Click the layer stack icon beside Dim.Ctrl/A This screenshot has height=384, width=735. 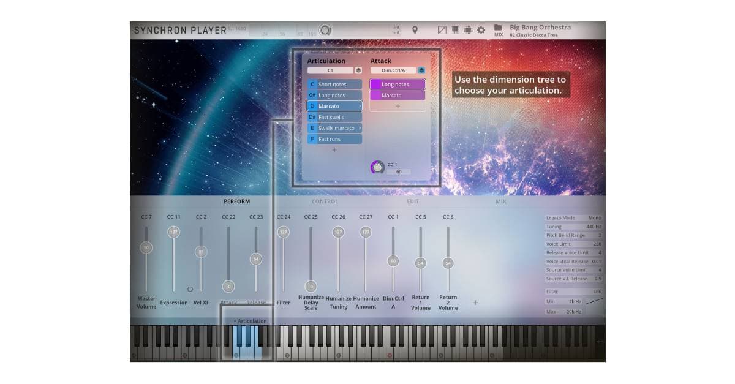click(x=421, y=70)
